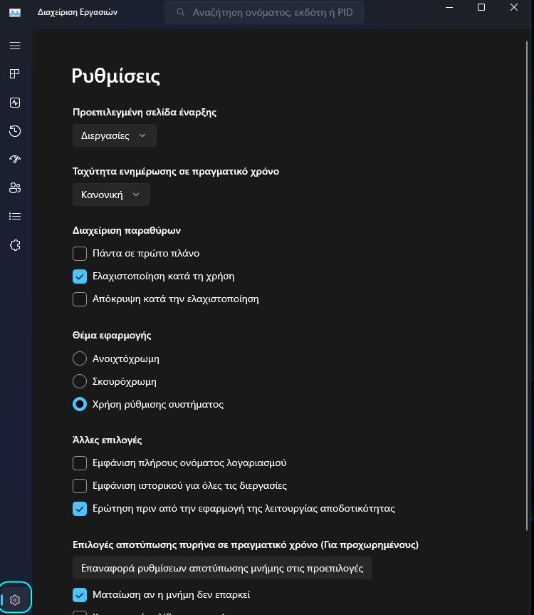
Task: Expand the Κανονική update speed dropdown
Action: (111, 195)
